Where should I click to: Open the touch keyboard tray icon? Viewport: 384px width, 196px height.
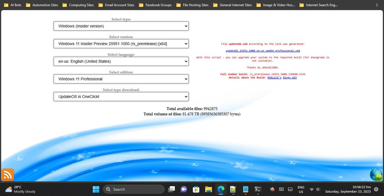(281, 189)
